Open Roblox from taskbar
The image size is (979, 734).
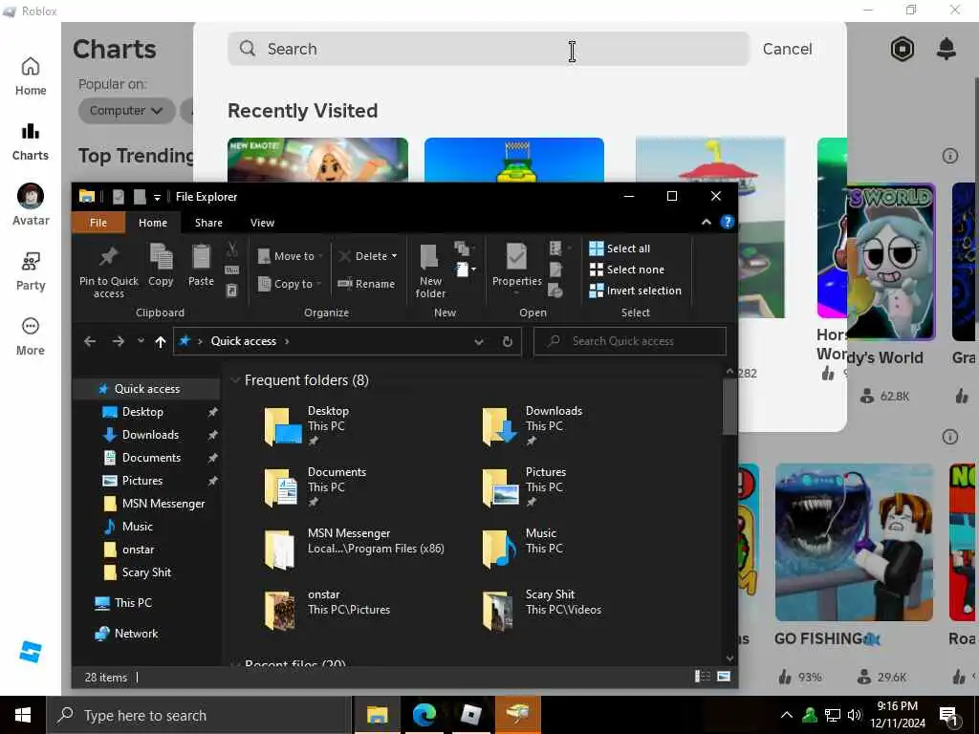point(470,715)
